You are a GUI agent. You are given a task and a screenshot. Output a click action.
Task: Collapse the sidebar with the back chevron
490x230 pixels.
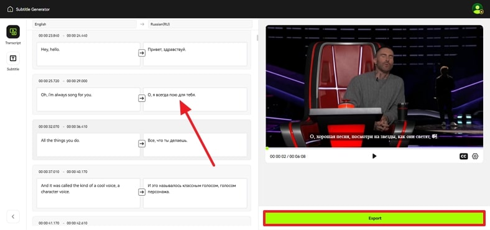(x=13, y=216)
